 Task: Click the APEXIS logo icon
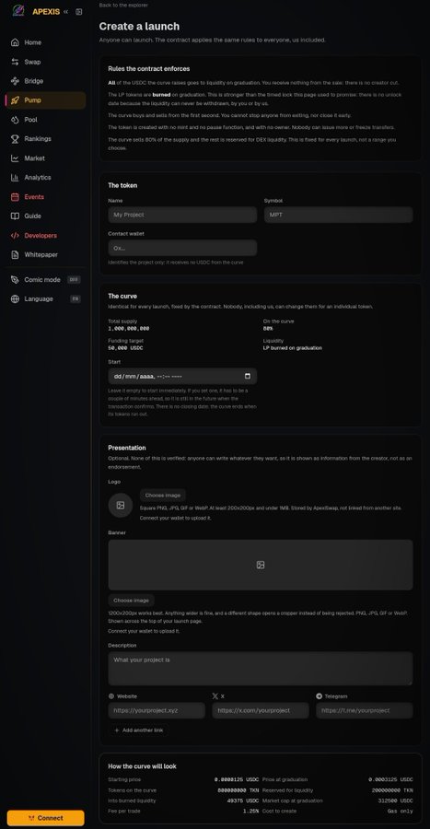[18, 11]
